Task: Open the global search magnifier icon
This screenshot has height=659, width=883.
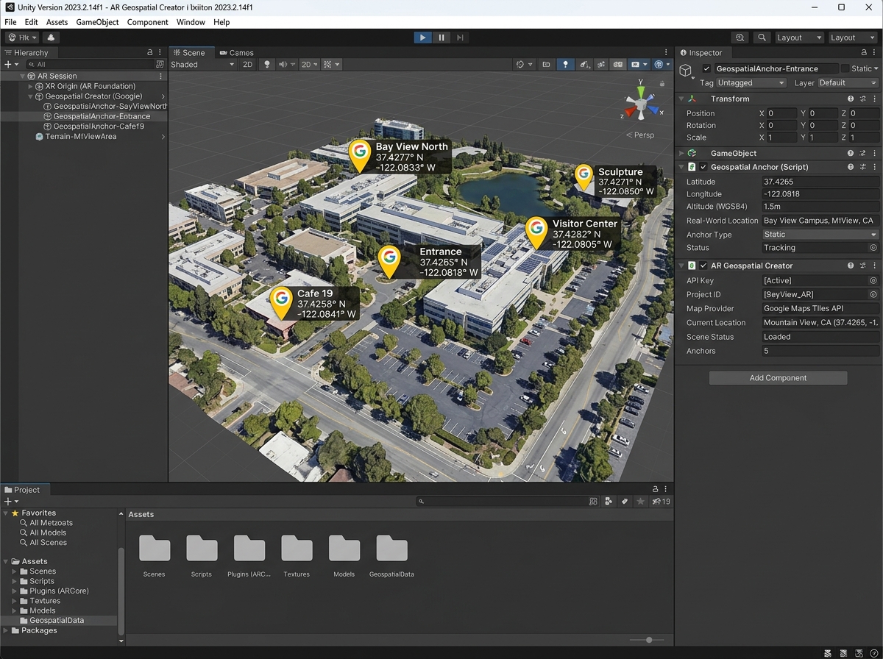Action: pyautogui.click(x=762, y=38)
